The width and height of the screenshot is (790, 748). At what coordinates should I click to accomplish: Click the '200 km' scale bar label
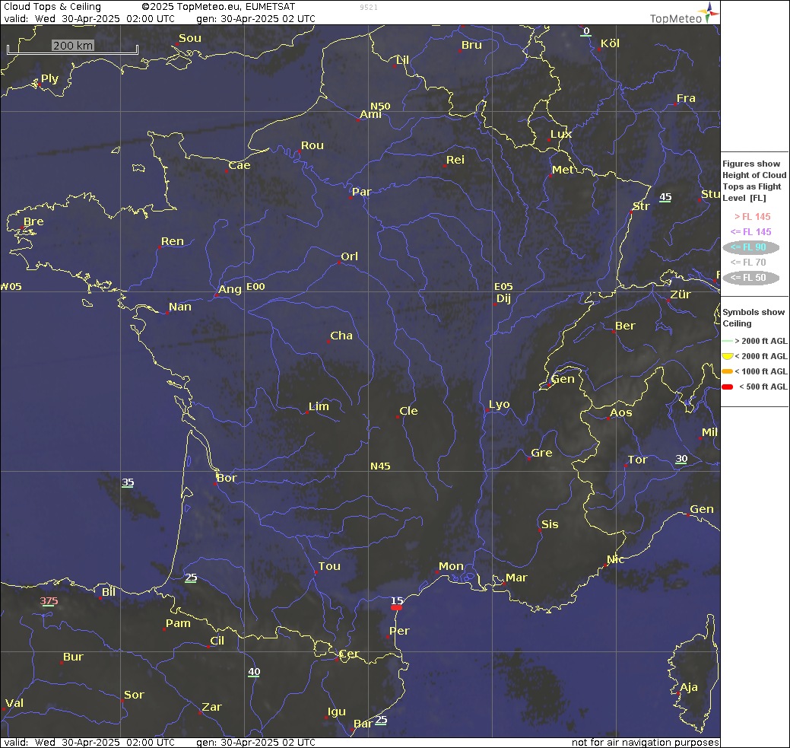[x=72, y=46]
